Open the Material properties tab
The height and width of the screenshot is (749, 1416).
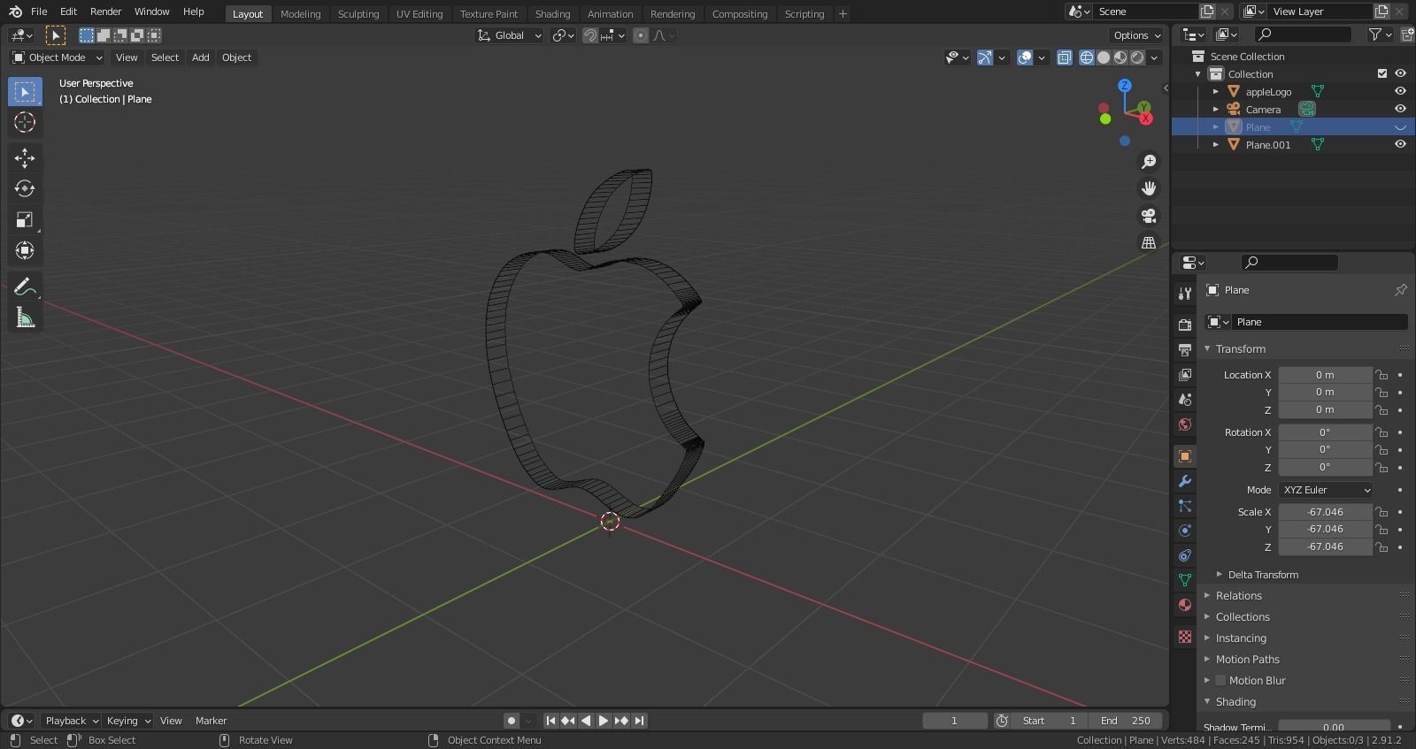pos(1185,605)
